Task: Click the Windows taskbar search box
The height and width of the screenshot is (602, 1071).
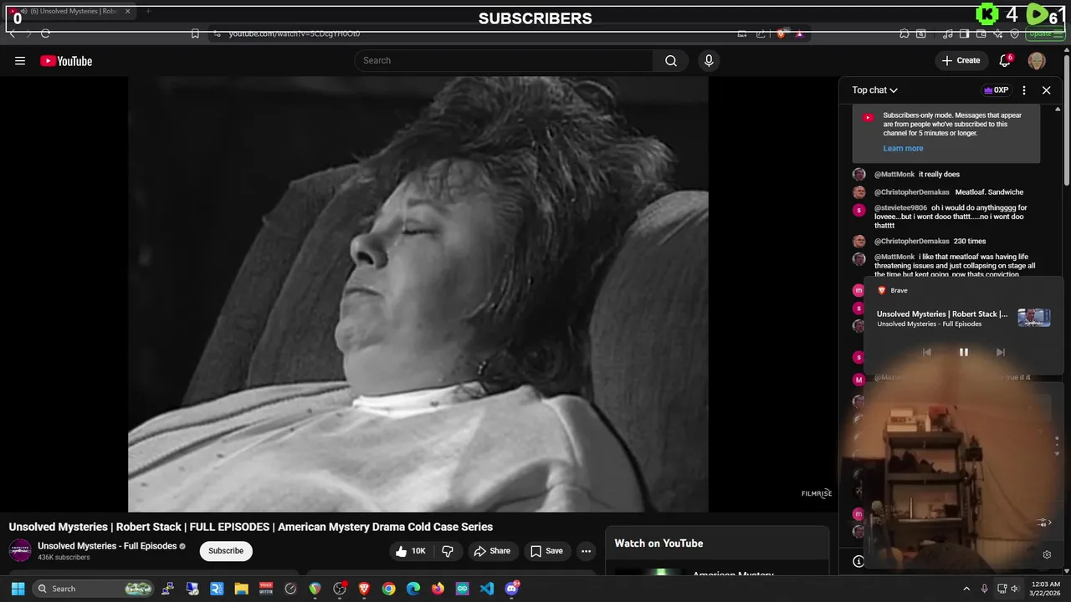Action: 94,589
